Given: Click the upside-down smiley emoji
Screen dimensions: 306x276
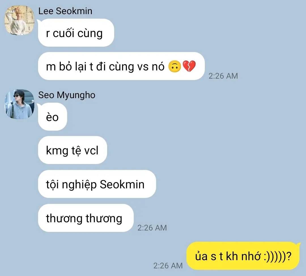Looking at the screenshot, I should point(175,66).
